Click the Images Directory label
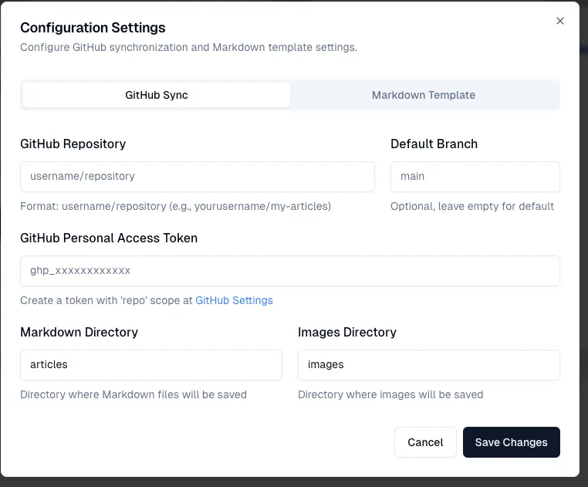The width and height of the screenshot is (588, 487). [347, 332]
